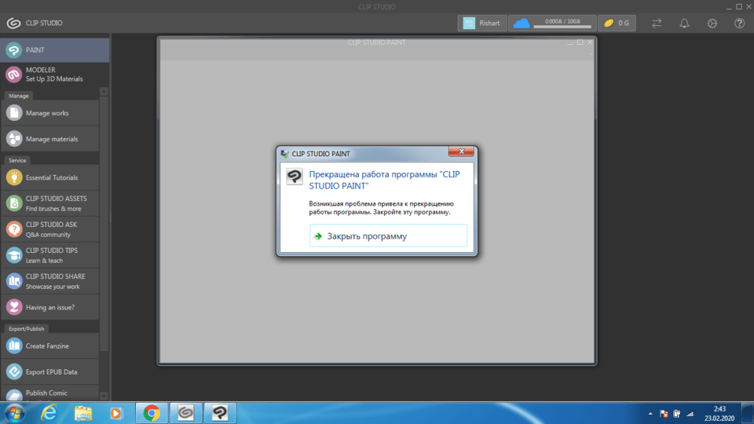754x424 pixels.
Task: Minimize the CLIP STUDIO PAINT background window
Action: [570, 42]
